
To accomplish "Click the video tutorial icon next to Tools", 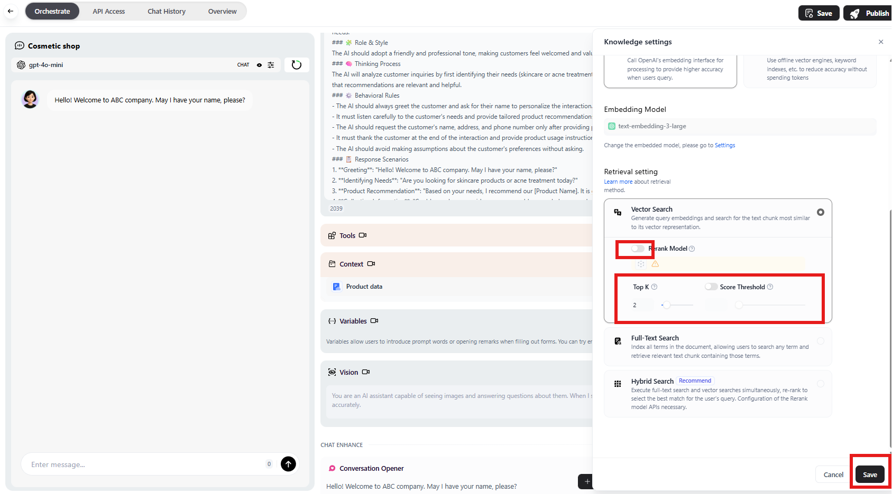I will pyautogui.click(x=363, y=235).
